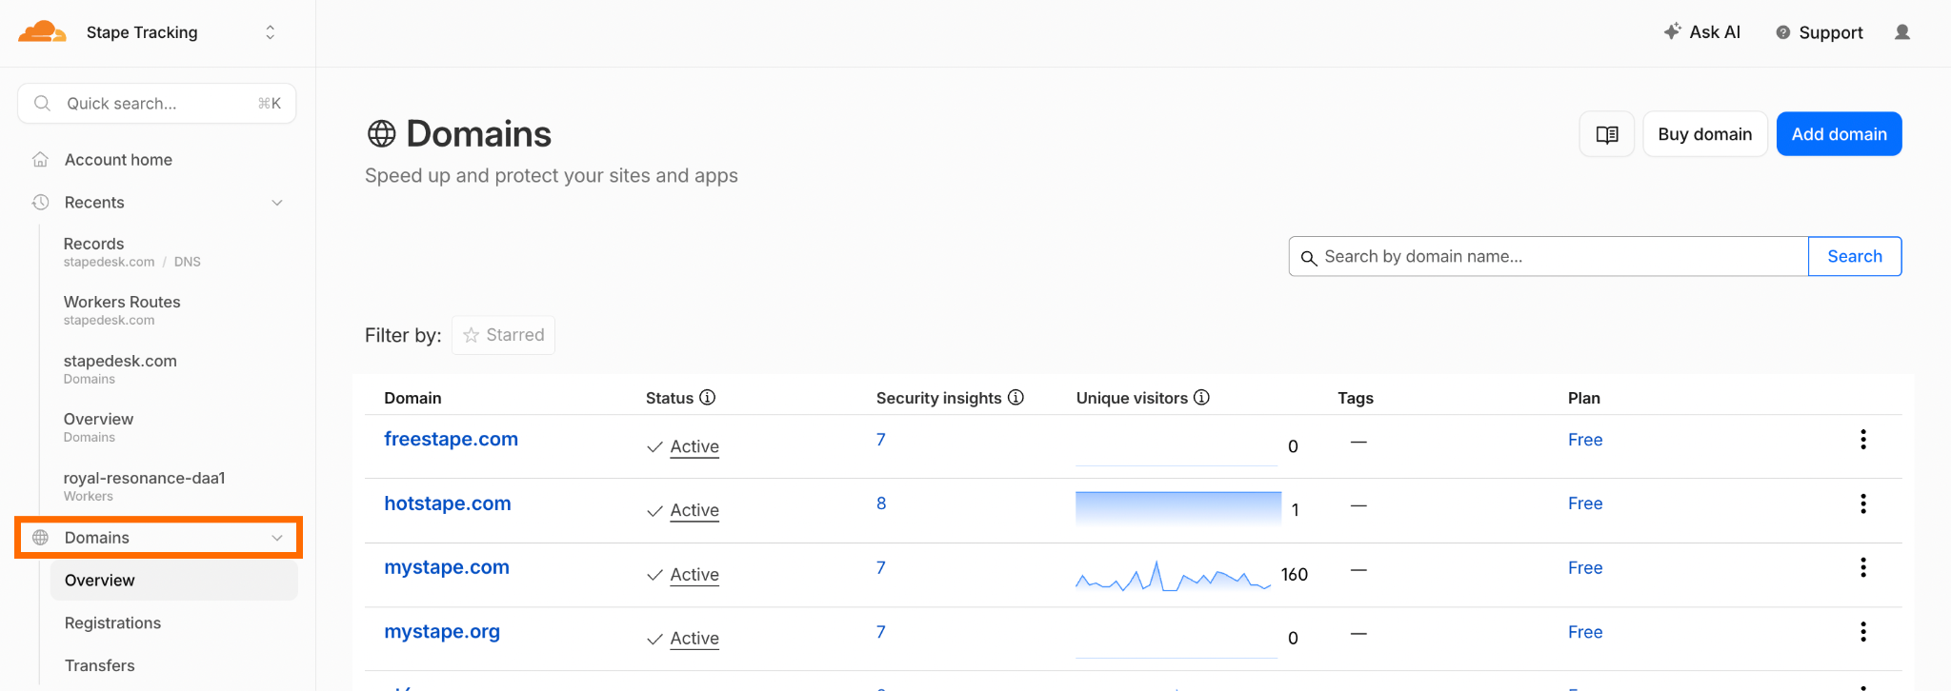Open the three-dot menu for freestape.com
This screenshot has height=691, width=1951.
pyautogui.click(x=1863, y=440)
